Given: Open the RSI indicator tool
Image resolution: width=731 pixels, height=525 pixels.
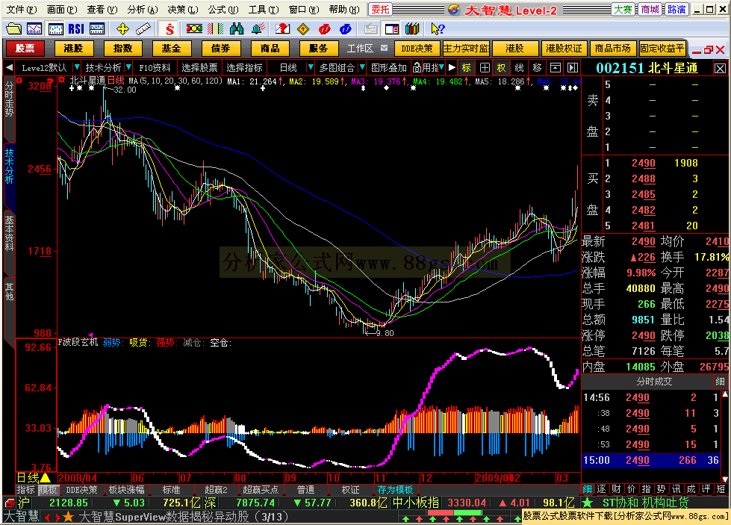Looking at the screenshot, I should 76,29.
